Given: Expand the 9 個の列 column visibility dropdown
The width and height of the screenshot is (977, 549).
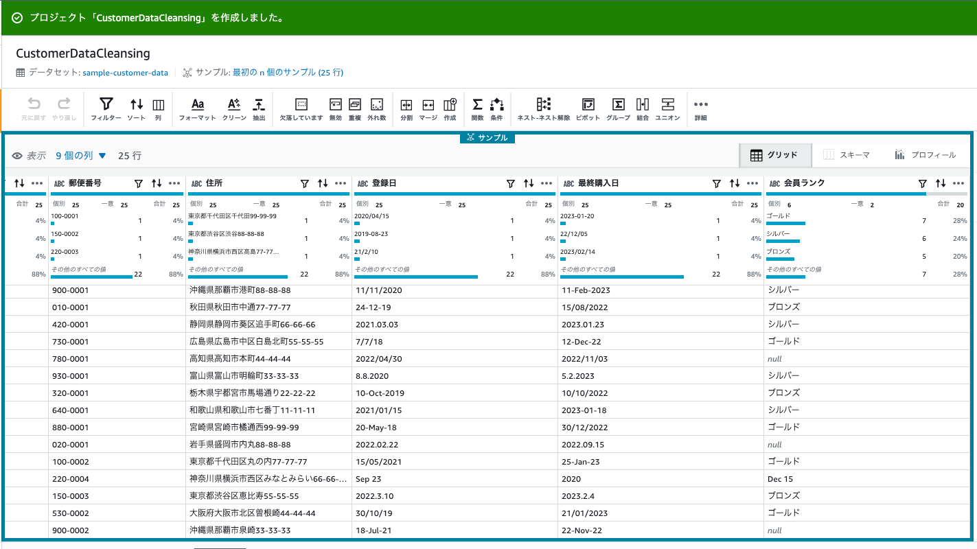Looking at the screenshot, I should tap(81, 156).
